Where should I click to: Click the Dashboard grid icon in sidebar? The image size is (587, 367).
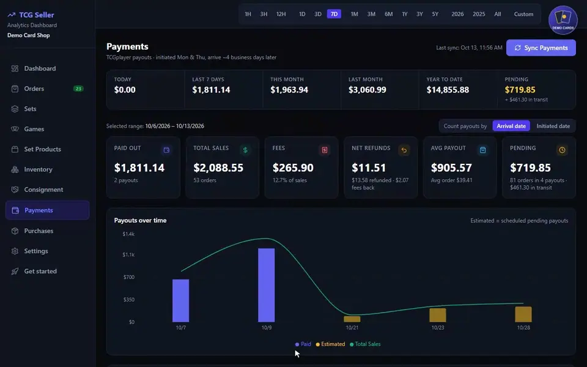[15, 69]
